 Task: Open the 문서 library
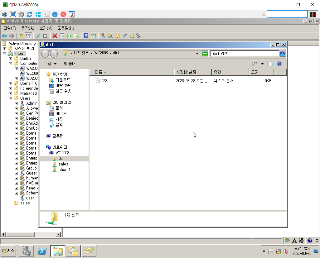[x=59, y=108]
